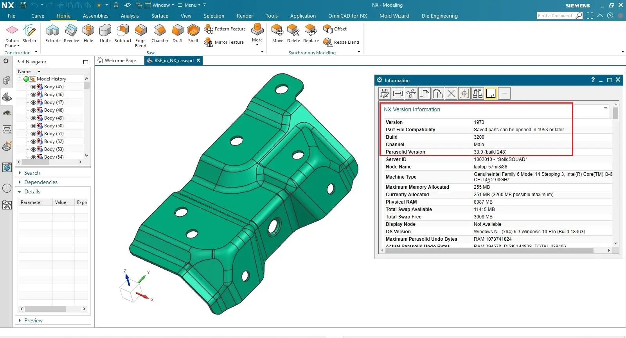This screenshot has width=626, height=338.
Task: Choose the Extrude feature
Action: click(53, 33)
